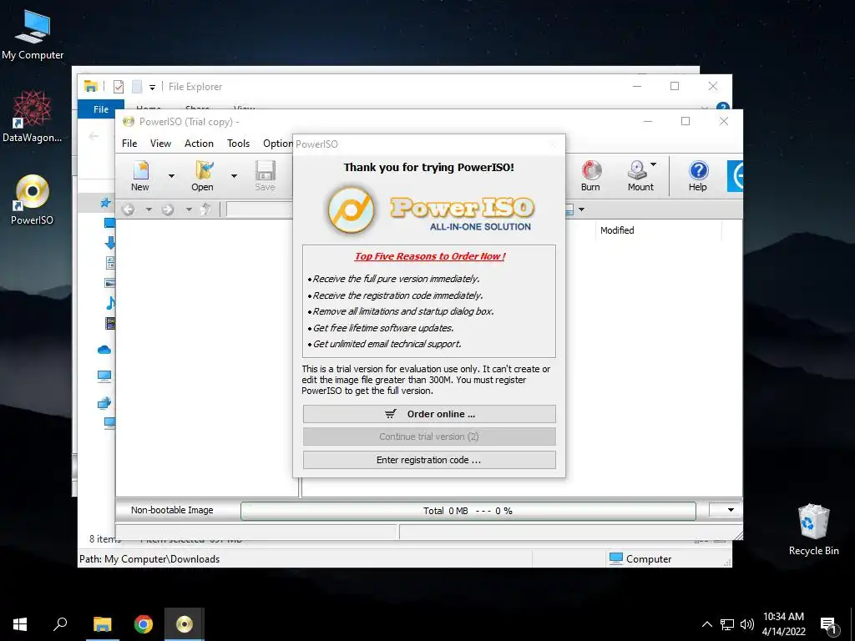Open the DataWagon desktop shortcut
This screenshot has height=641, width=855.
click(x=33, y=117)
